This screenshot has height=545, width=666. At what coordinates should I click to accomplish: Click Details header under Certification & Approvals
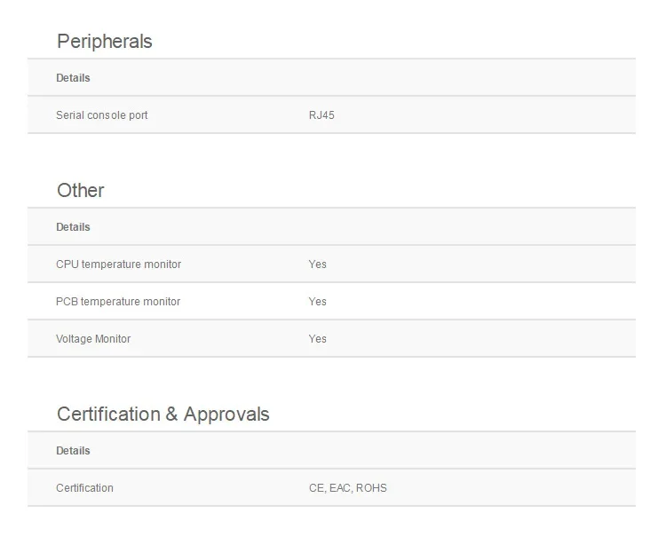(x=73, y=451)
